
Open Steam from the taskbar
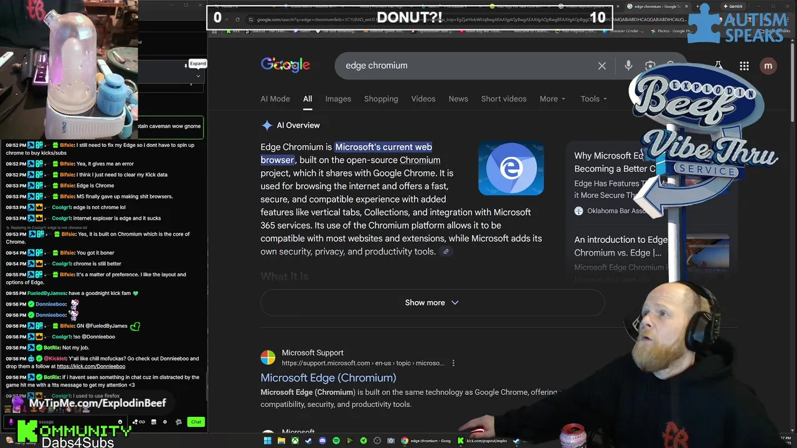coord(308,441)
